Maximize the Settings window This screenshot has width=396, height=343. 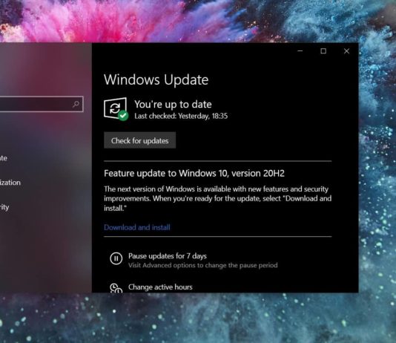coord(323,51)
